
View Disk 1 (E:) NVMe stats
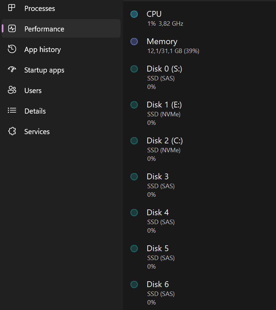164,105
